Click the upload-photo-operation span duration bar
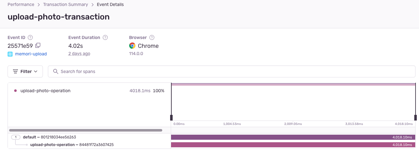419x152 pixels. pyautogui.click(x=293, y=145)
